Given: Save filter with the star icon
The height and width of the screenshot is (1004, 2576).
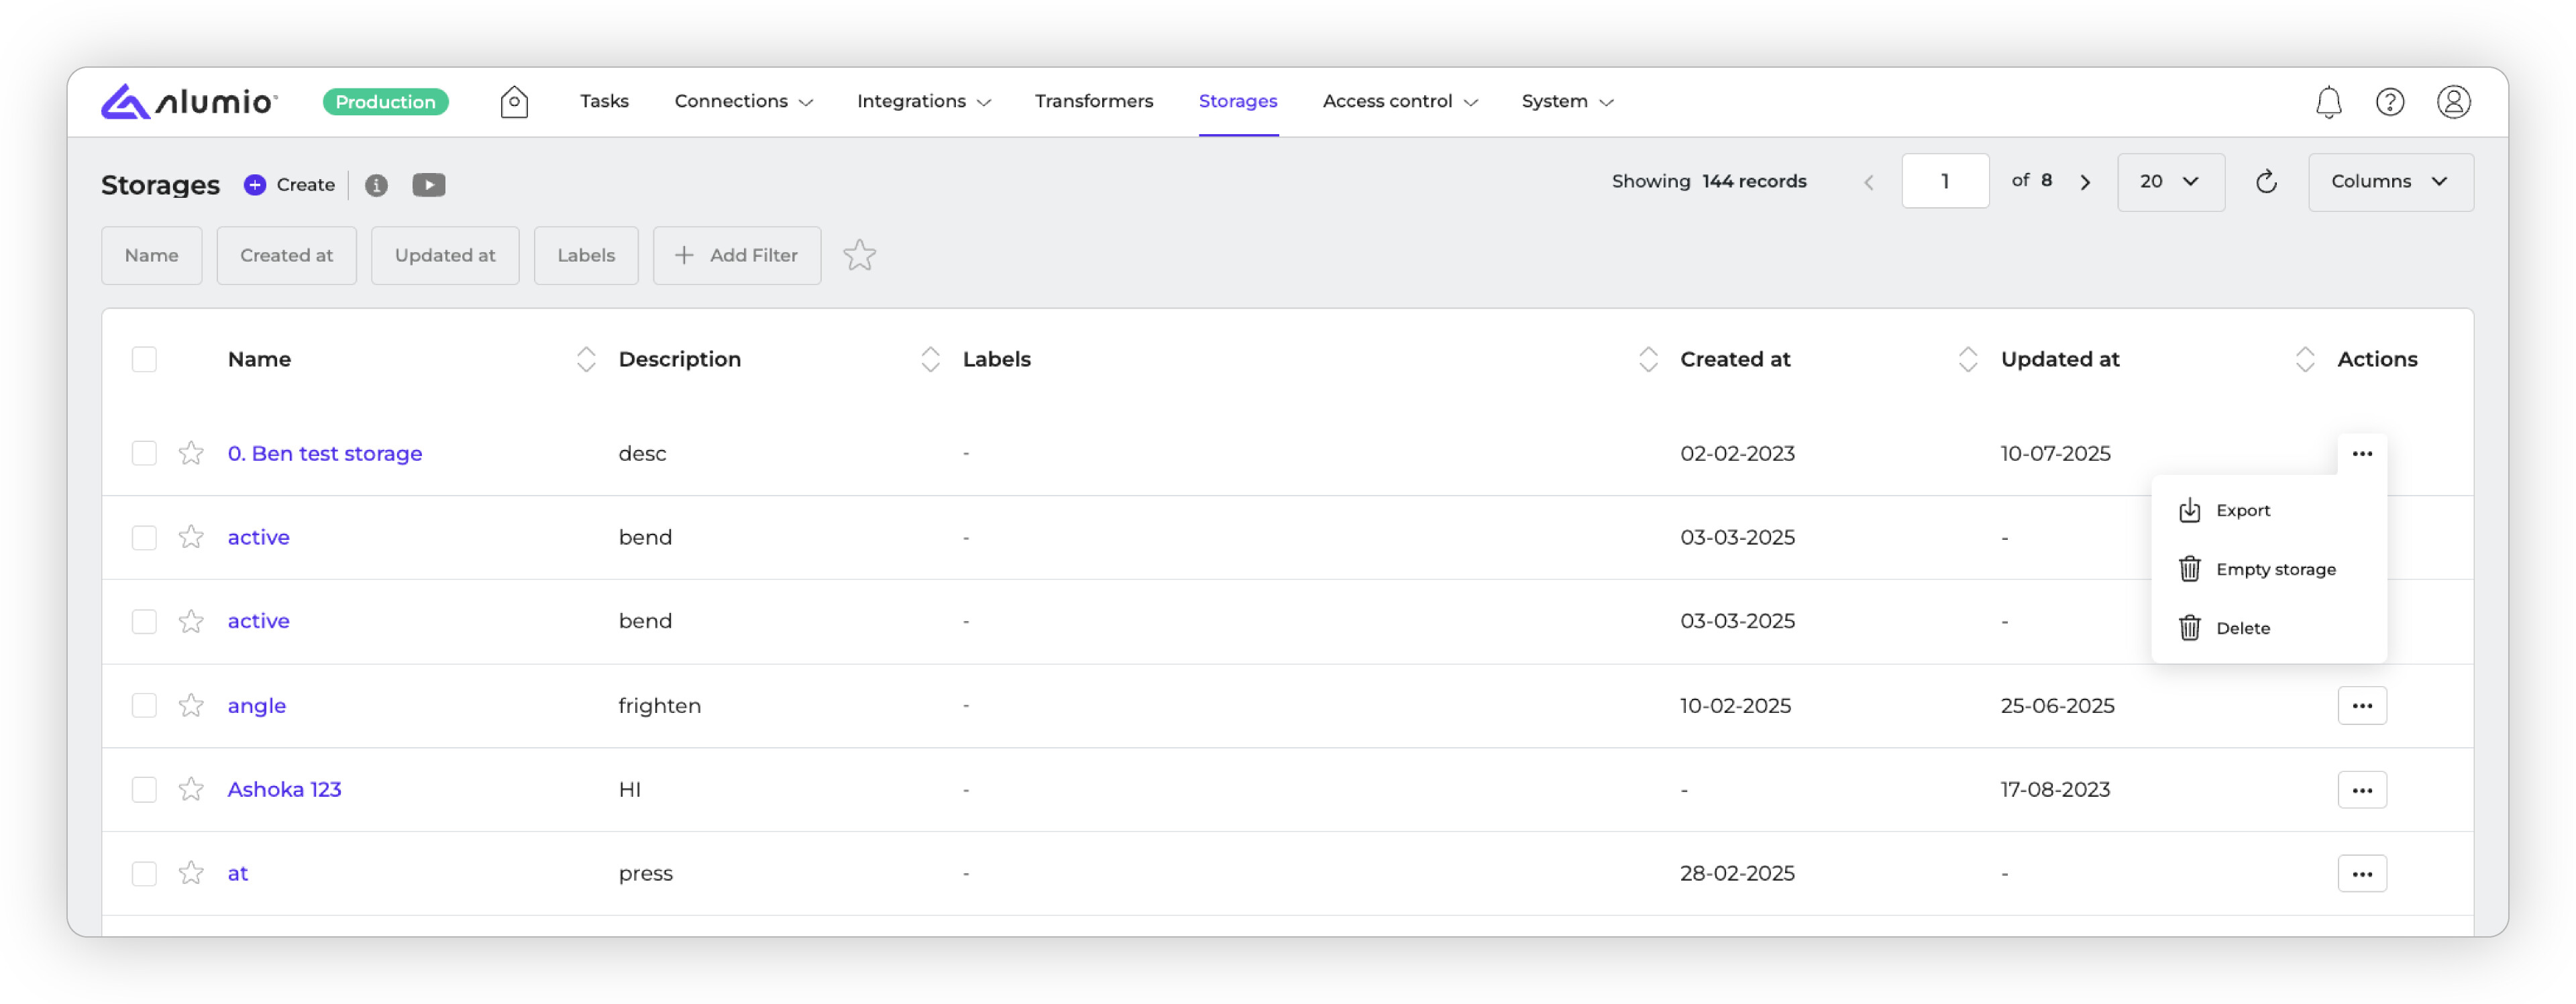Looking at the screenshot, I should [x=859, y=256].
